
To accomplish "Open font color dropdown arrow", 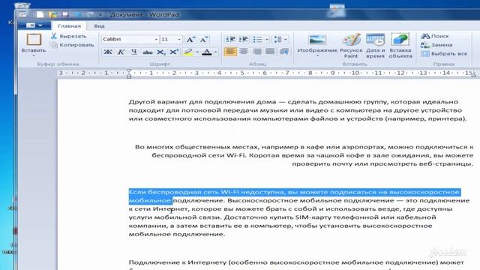I will (215, 52).
